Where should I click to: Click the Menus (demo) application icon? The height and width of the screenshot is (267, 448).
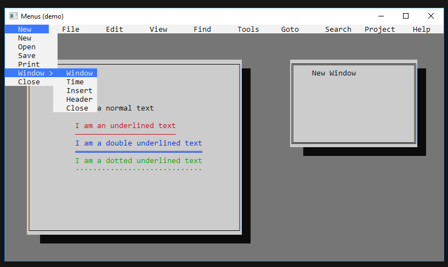coord(13,16)
